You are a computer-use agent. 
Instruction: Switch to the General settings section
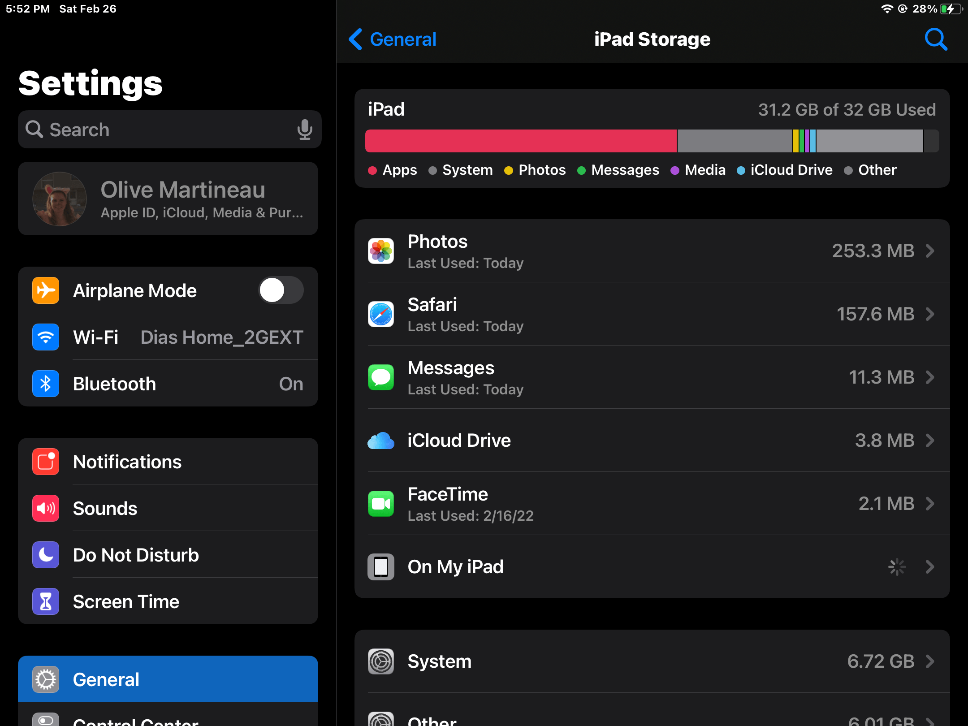tap(106, 679)
